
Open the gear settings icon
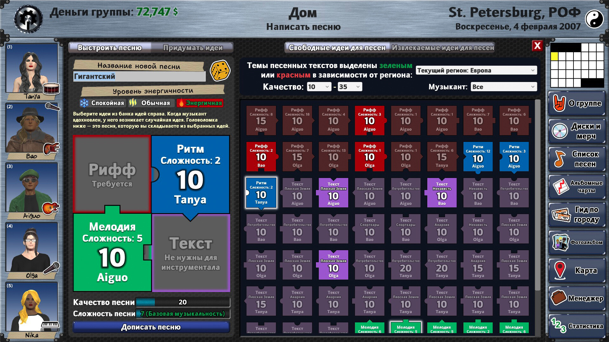28,19
